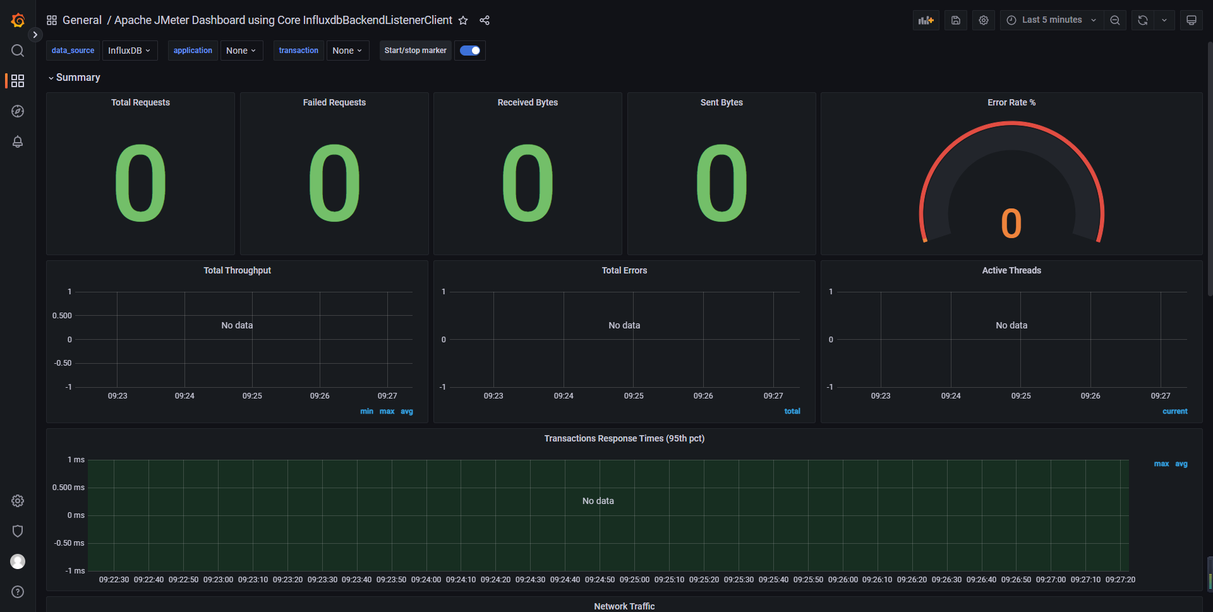This screenshot has height=612, width=1213.
Task: Click the Start/stop marker label
Action: 415,51
